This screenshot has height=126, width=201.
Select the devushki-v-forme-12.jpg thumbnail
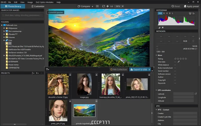58,84
